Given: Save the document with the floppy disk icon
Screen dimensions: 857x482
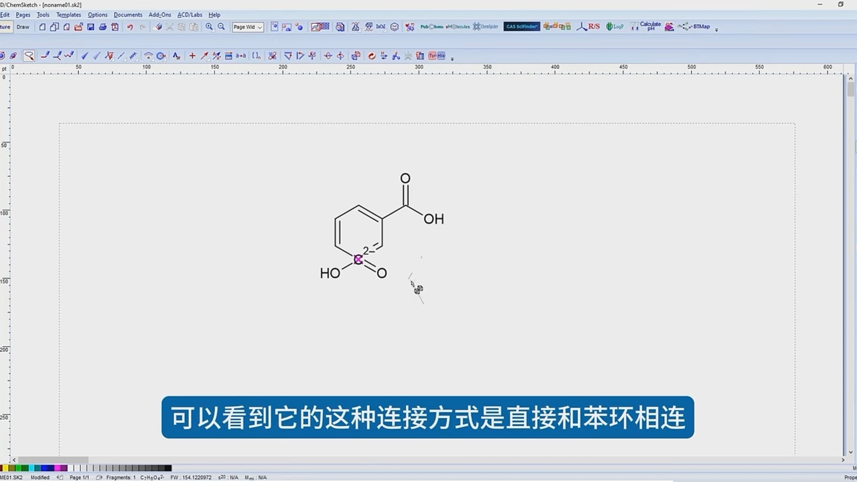Looking at the screenshot, I should (91, 27).
